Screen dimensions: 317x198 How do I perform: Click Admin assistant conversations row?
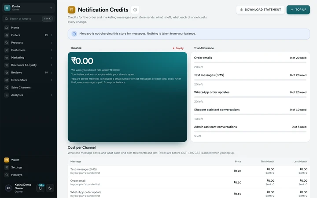coord(250,131)
